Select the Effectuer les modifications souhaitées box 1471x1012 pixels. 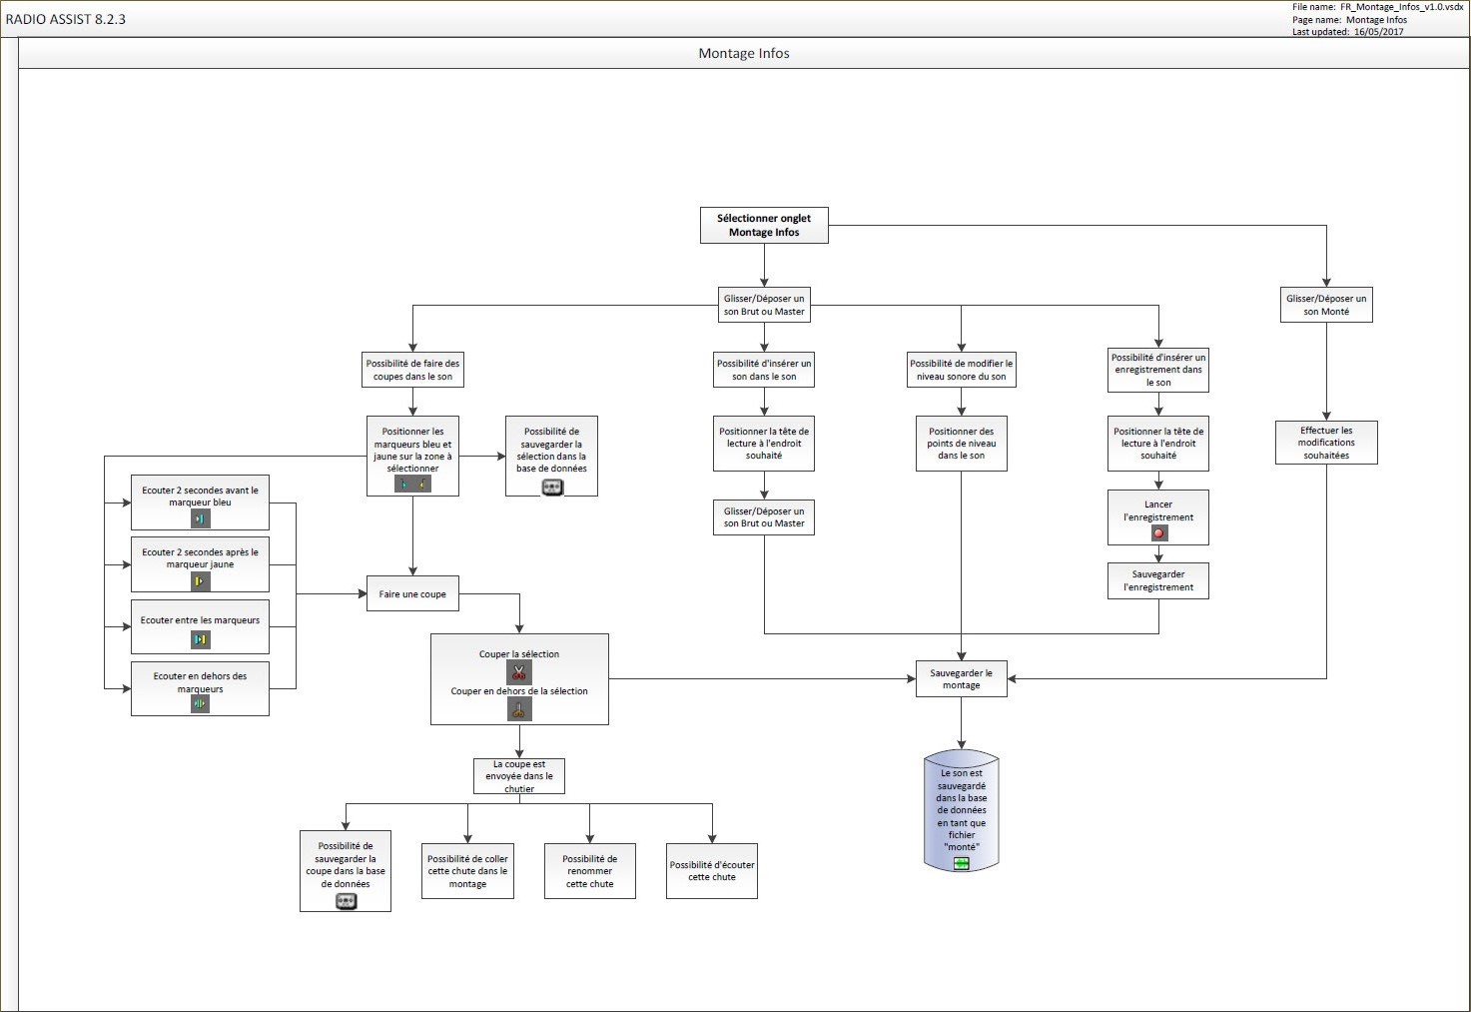coord(1326,443)
